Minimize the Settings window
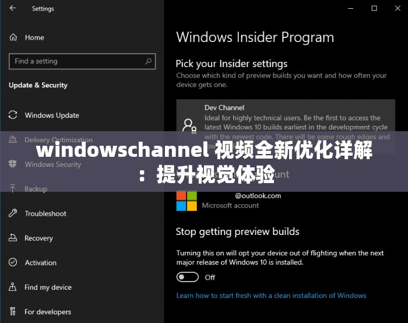The image size is (408, 323). (x=351, y=8)
